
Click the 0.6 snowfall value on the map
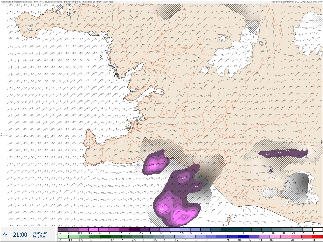click(x=161, y=209)
